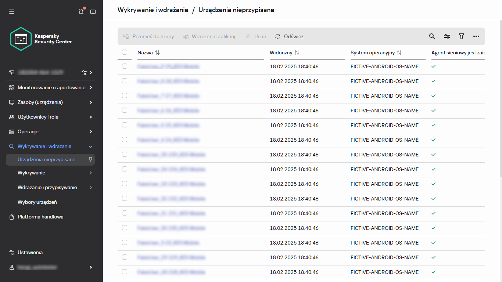Toggle the select-all checkbox in the table header
Screen dimensions: 502x282
coord(125,53)
